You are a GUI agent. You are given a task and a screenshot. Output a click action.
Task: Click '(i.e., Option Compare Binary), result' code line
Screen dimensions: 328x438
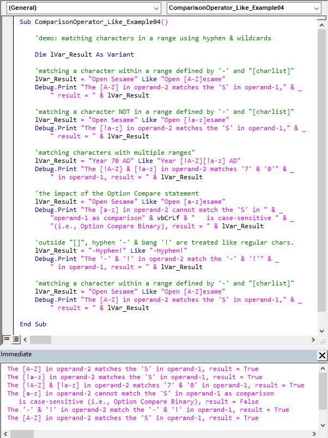click(157, 226)
